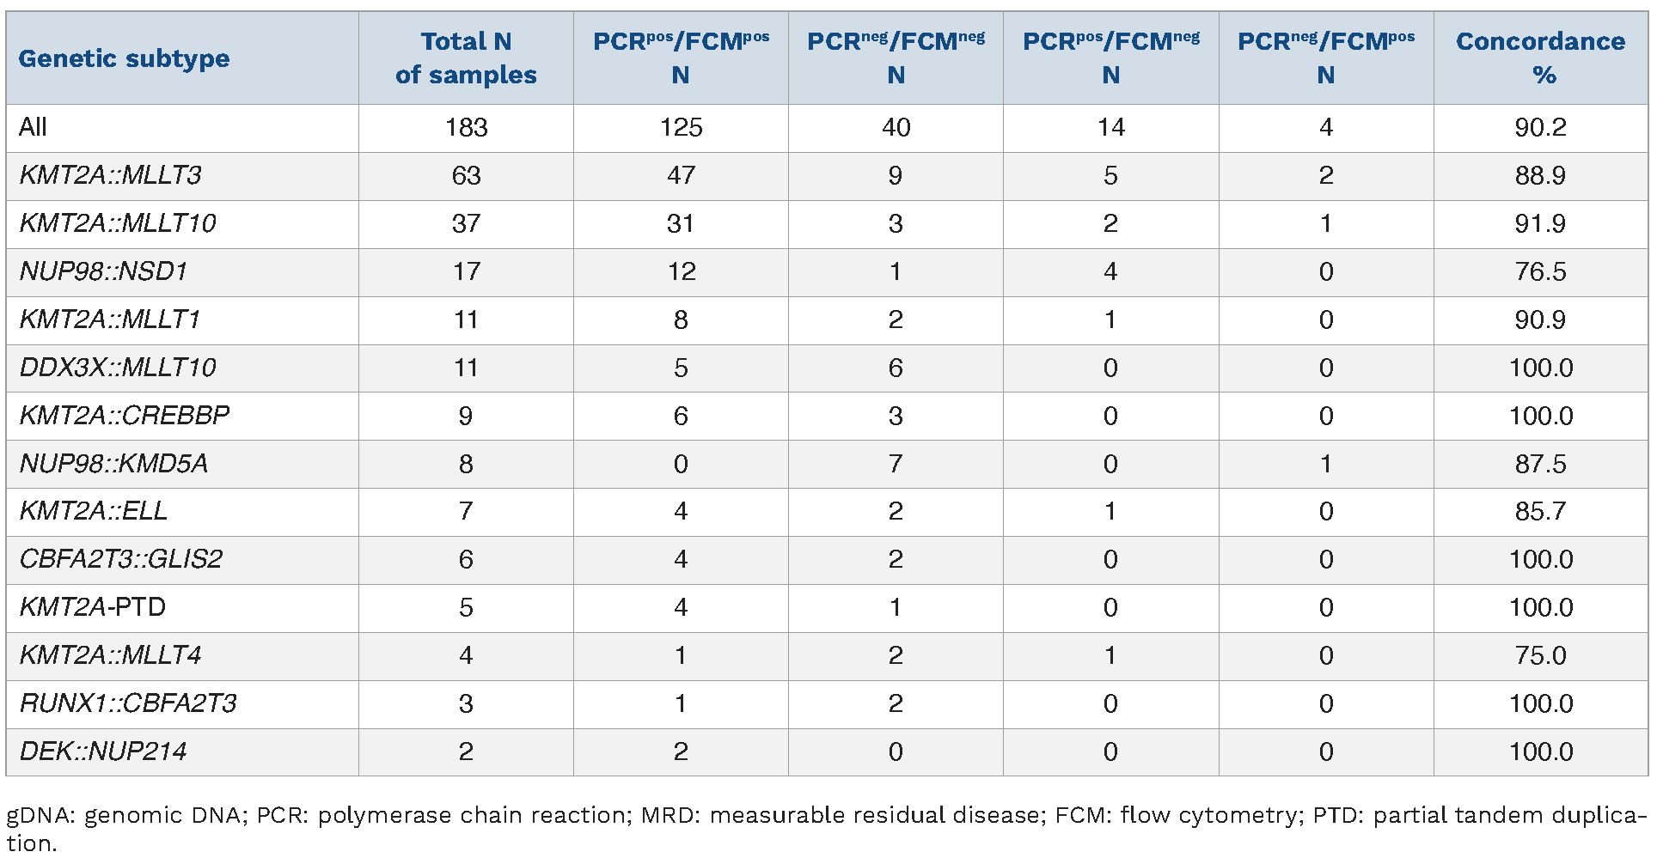Click the CBFA2T3::GLIS2 row label
The image size is (1657, 864).
pyautogui.click(x=121, y=559)
